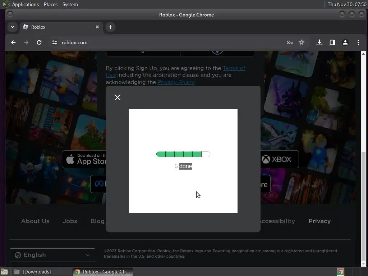Click the window menu button in title bar

pyautogui.click(x=10, y=14)
